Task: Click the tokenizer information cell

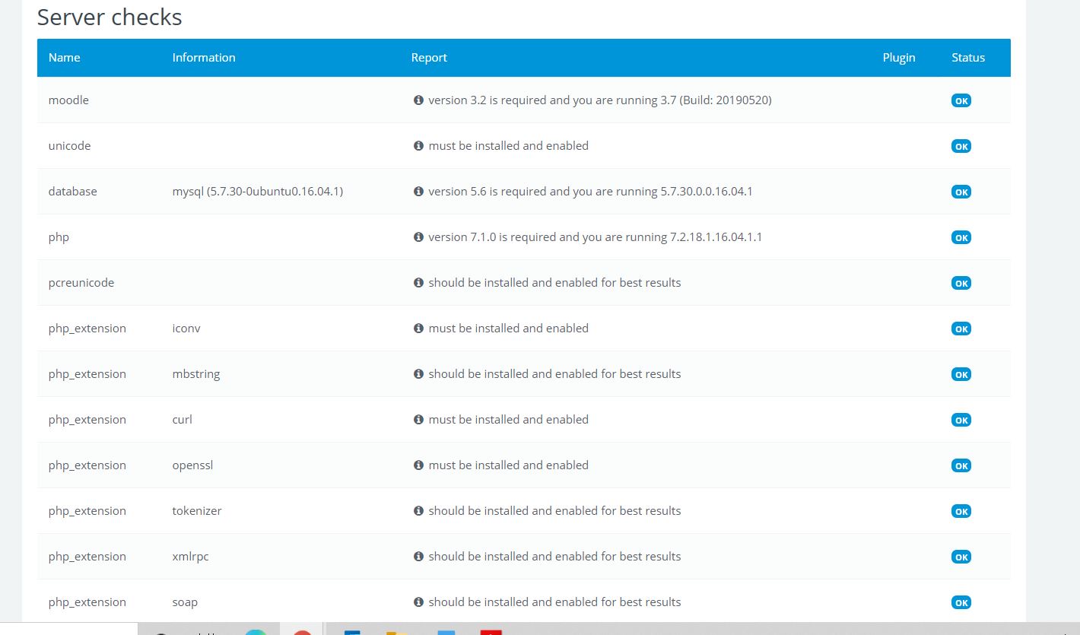Action: (x=197, y=510)
